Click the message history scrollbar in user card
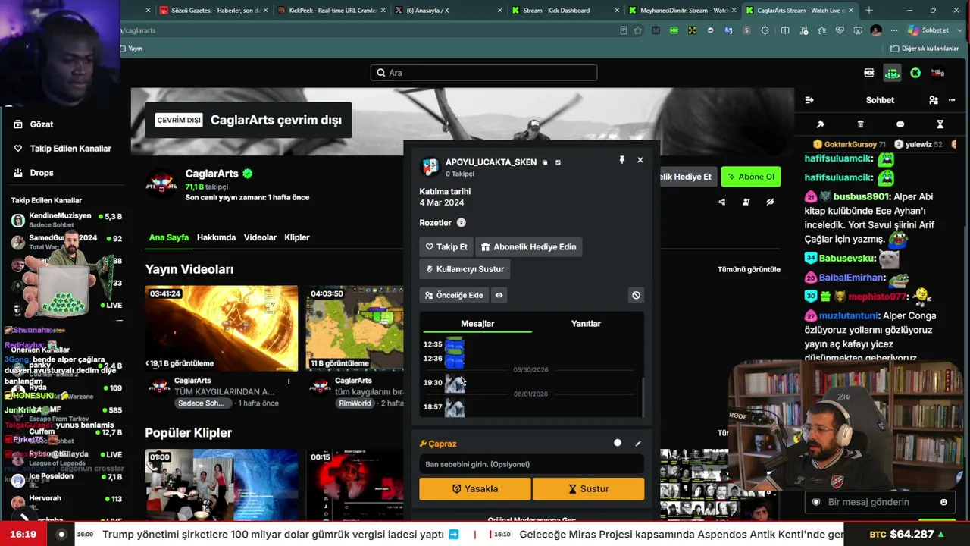This screenshot has width=970, height=546. 643,396
